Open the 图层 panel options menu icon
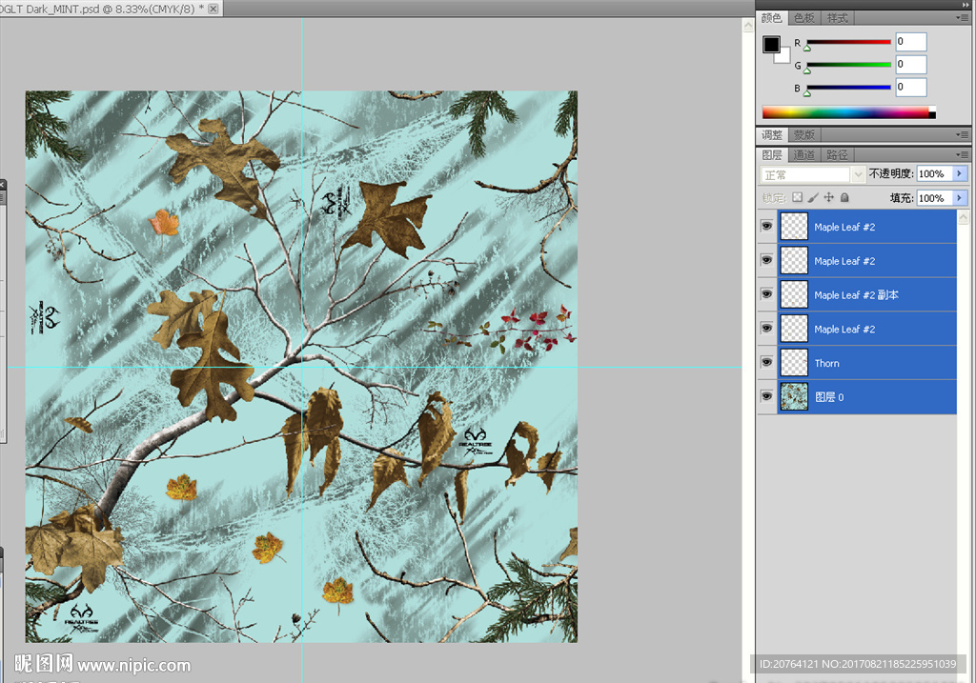The height and width of the screenshot is (683, 976). pos(963,154)
